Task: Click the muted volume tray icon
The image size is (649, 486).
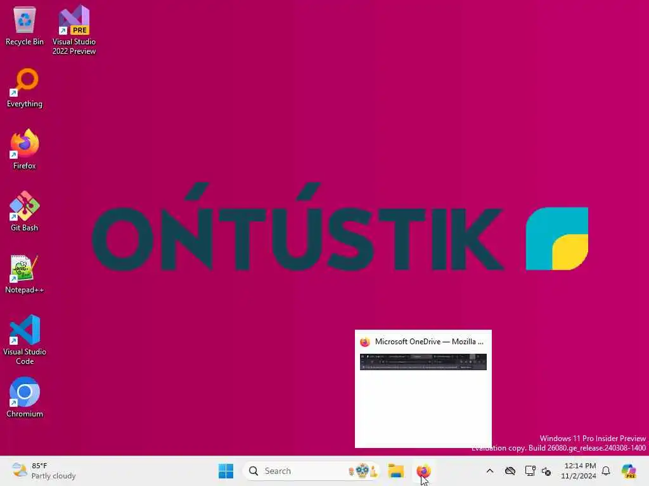Action: pos(546,471)
